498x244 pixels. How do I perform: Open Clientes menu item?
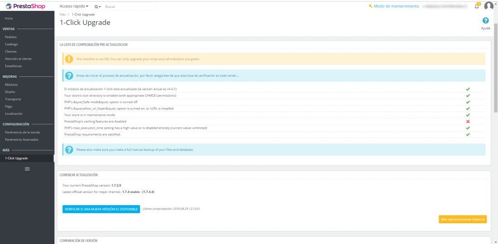point(11,52)
